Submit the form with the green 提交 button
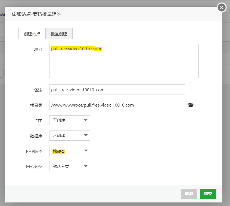 pyautogui.click(x=208, y=194)
